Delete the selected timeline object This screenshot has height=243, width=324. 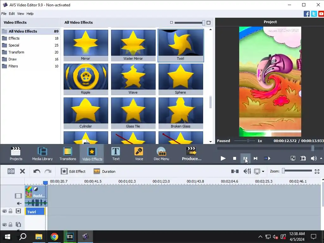coord(22,171)
